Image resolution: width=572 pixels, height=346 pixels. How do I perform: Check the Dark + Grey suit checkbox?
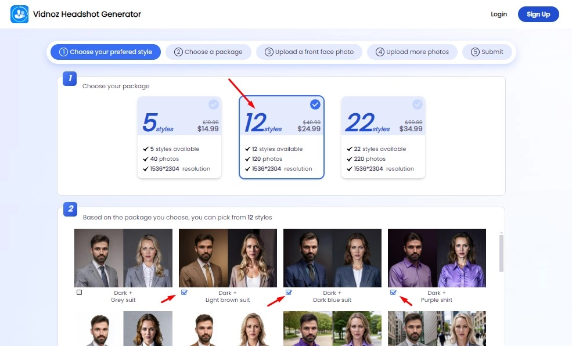[x=80, y=293]
